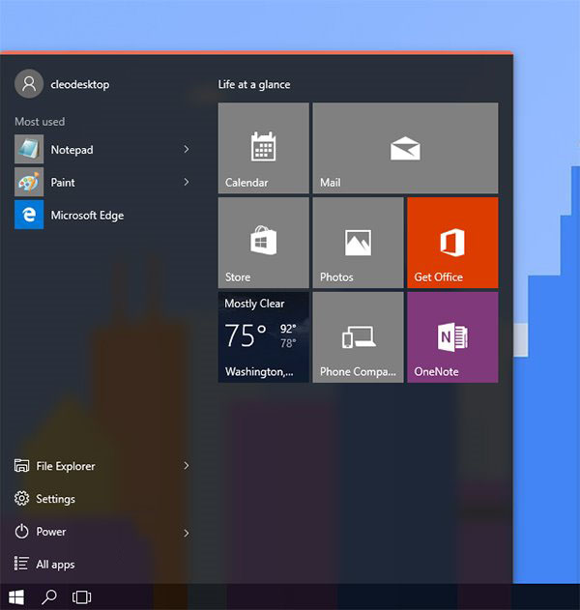
Task: Open the Phone Companion tile
Action: tap(358, 337)
